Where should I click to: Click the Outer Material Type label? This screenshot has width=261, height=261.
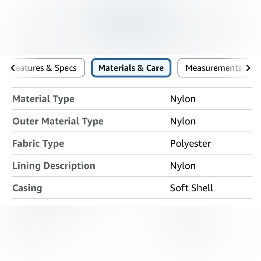coord(58,121)
